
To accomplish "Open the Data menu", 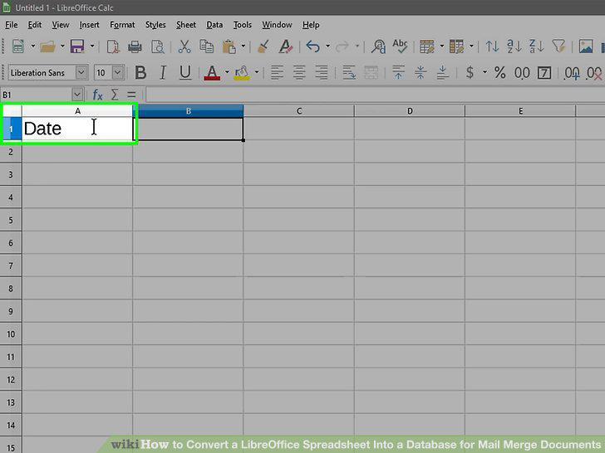I will (x=214, y=25).
